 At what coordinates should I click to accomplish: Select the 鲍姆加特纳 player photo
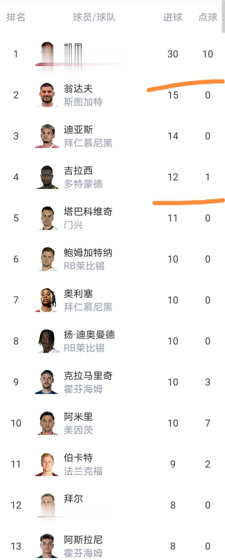pos(47,259)
